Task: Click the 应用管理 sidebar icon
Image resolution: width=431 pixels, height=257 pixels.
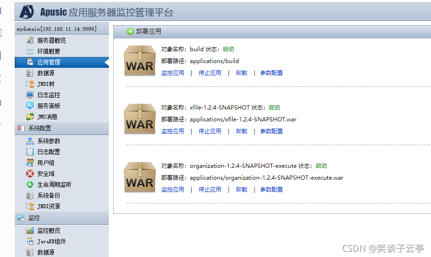Action: 30,62
